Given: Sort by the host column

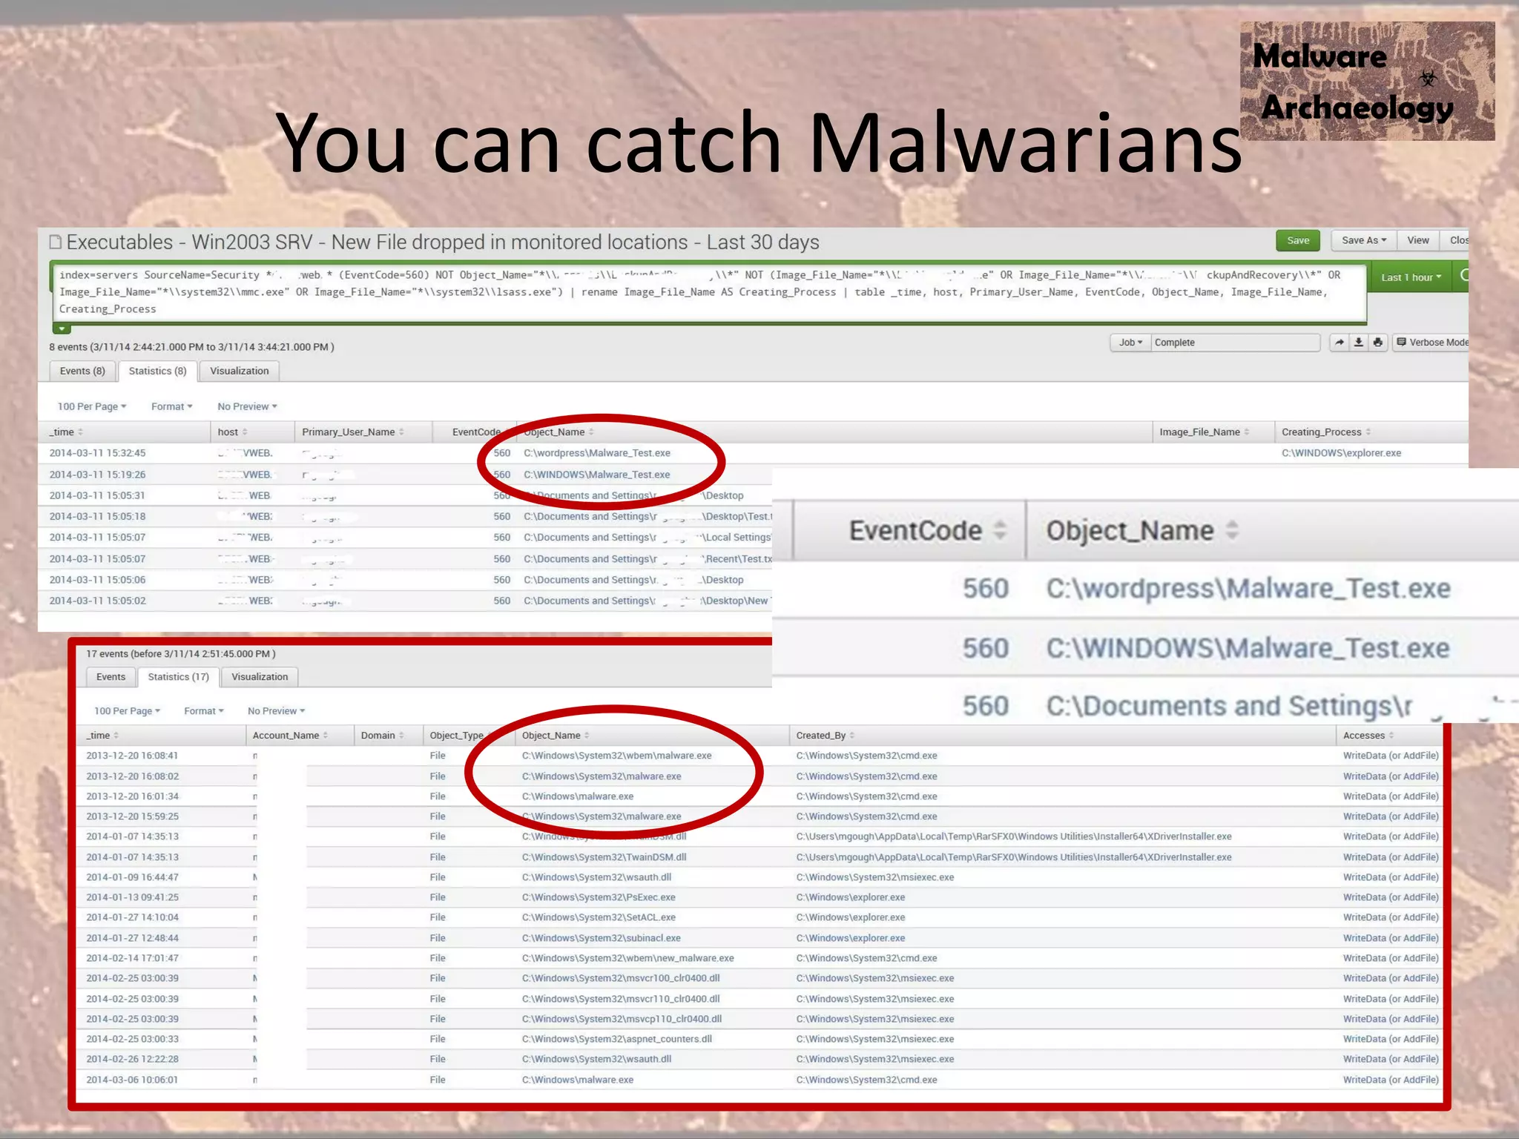Looking at the screenshot, I should point(245,432).
